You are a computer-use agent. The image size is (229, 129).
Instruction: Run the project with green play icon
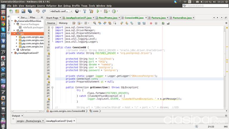coord(98,11)
